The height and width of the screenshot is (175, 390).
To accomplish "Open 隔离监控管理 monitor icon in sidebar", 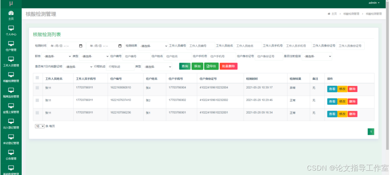I will [x=11, y=90].
